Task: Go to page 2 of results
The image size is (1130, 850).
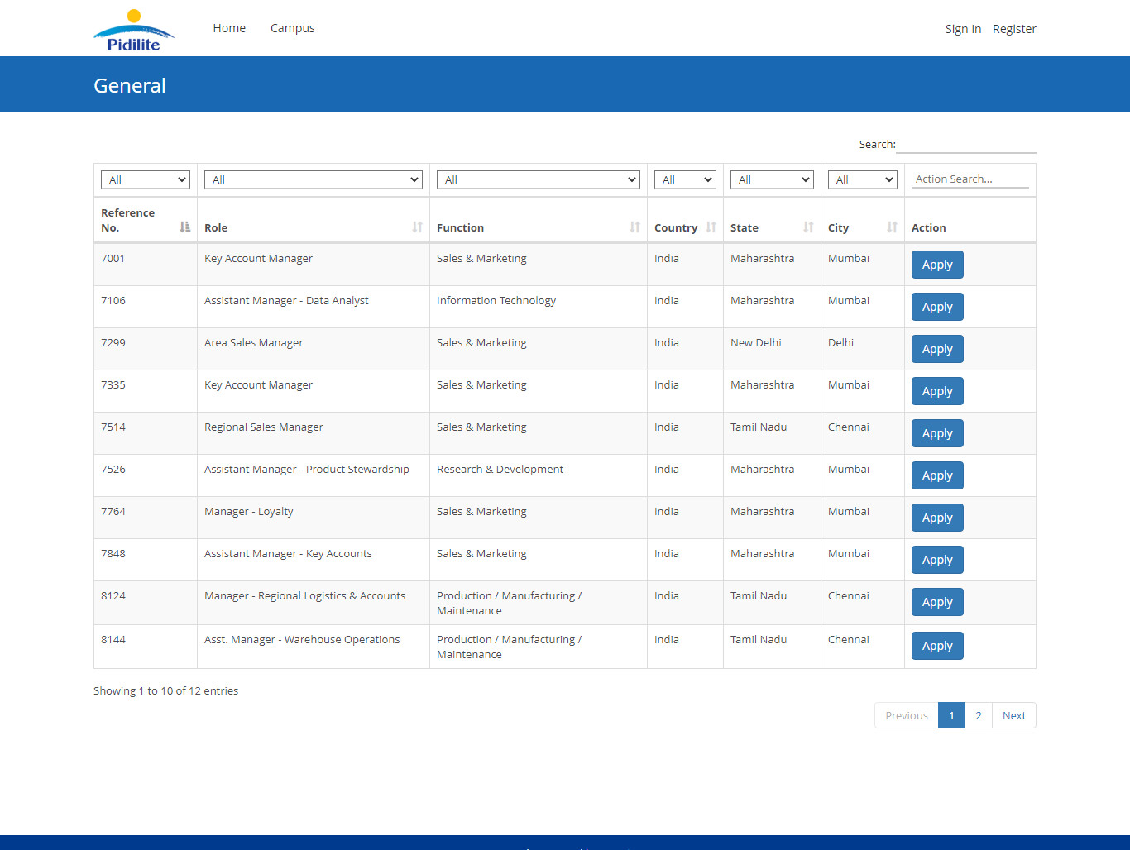Action: point(979,715)
